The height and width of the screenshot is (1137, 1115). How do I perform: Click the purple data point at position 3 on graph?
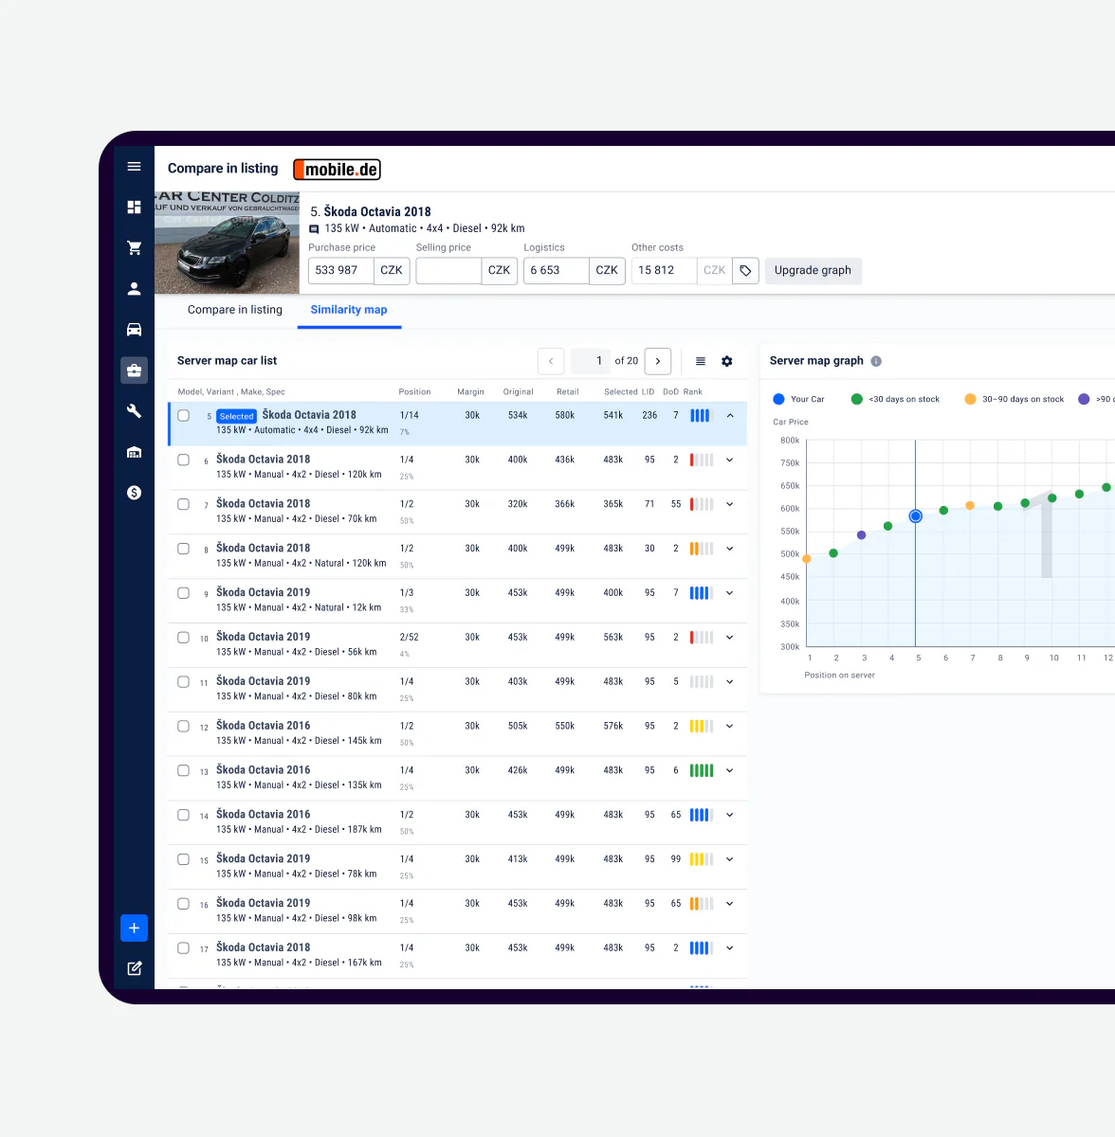point(861,535)
